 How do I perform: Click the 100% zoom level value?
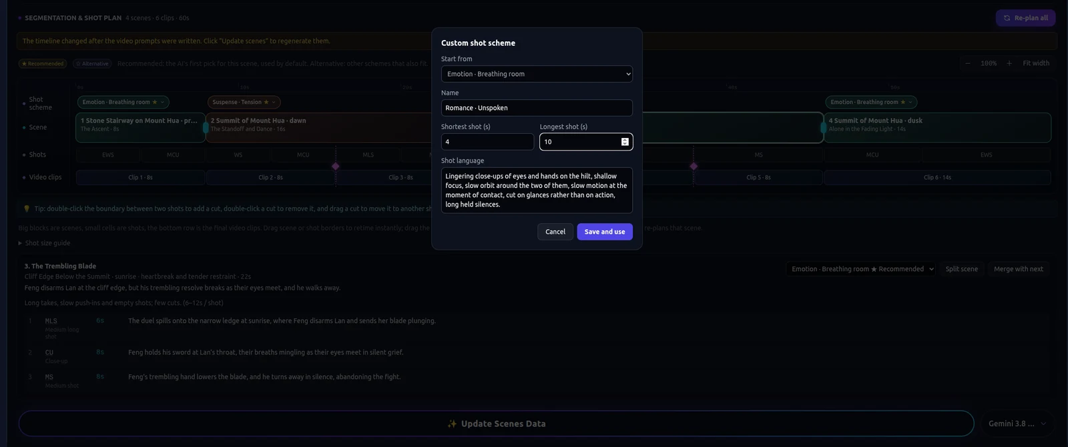(x=989, y=63)
